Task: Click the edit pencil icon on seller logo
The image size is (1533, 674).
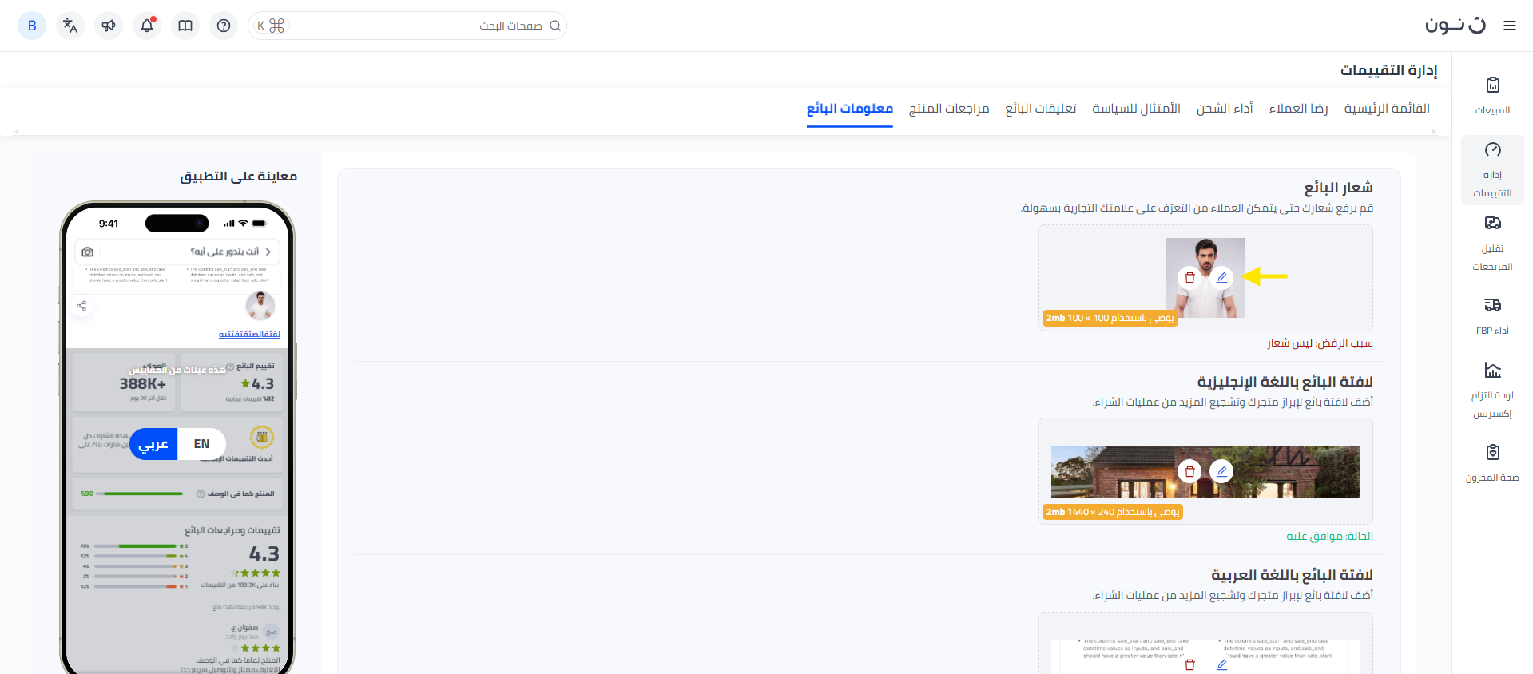Action: coord(1221,278)
